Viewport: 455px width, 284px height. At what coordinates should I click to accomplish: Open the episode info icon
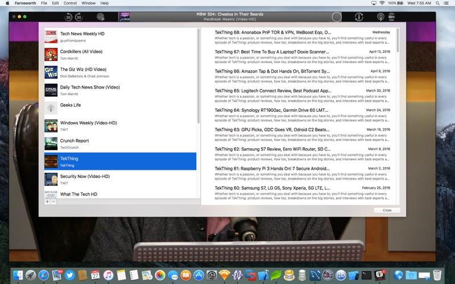point(359,17)
